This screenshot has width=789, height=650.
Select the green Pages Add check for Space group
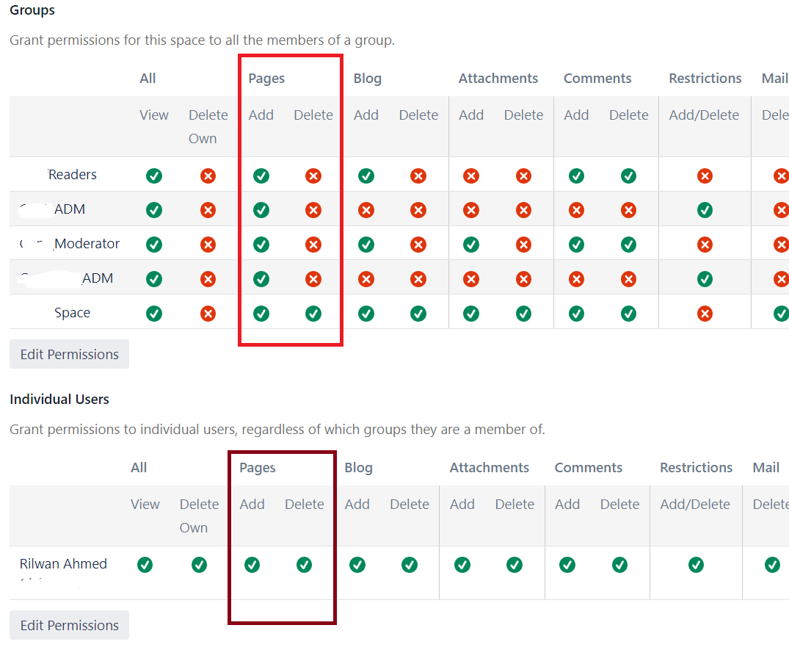[x=261, y=313]
